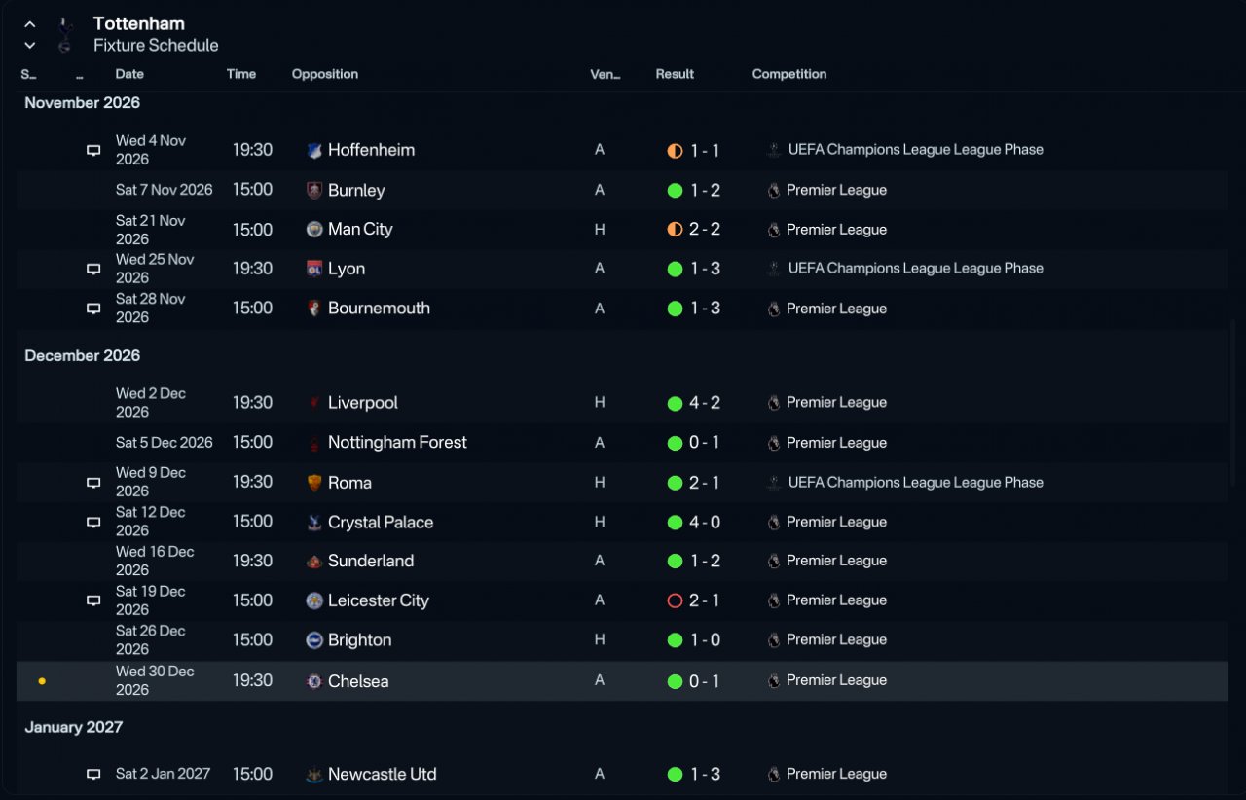Open the Brighton opposition link
The height and width of the screenshot is (800, 1246).
click(360, 640)
